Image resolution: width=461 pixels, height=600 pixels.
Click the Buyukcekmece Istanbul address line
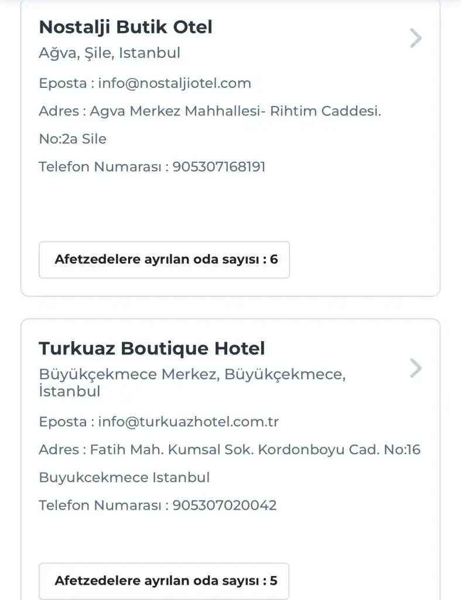pyautogui.click(x=124, y=478)
